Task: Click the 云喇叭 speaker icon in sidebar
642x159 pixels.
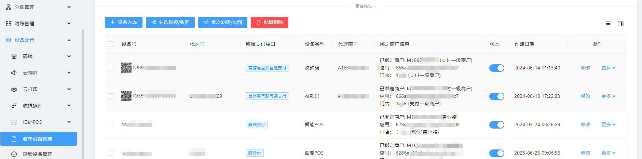Action: point(14,73)
